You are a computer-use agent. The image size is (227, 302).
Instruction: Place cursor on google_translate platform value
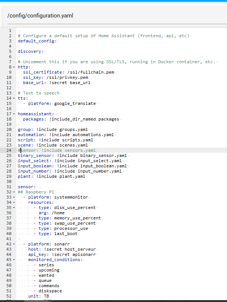pos(75,103)
